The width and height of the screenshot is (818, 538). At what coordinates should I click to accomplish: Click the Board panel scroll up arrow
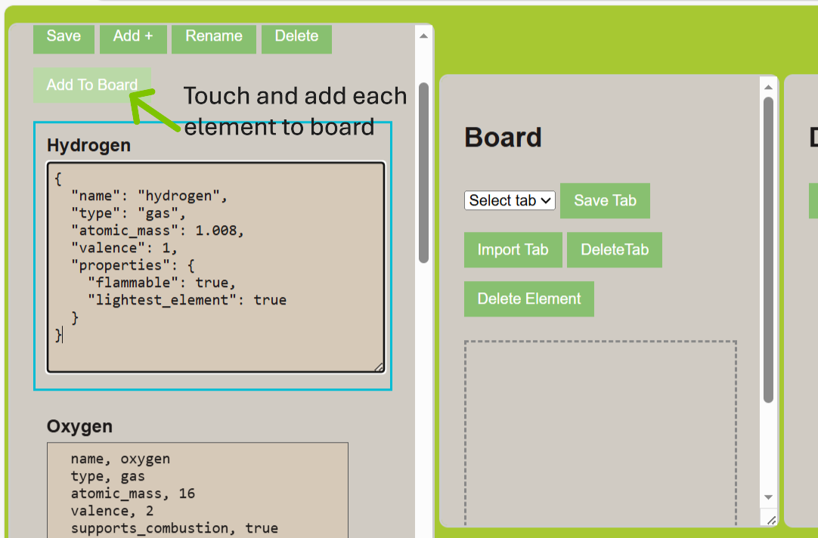click(x=769, y=86)
